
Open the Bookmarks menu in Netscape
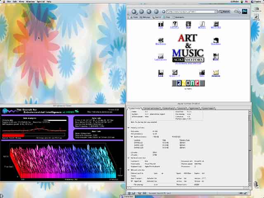pyautogui.click(x=178, y=17)
